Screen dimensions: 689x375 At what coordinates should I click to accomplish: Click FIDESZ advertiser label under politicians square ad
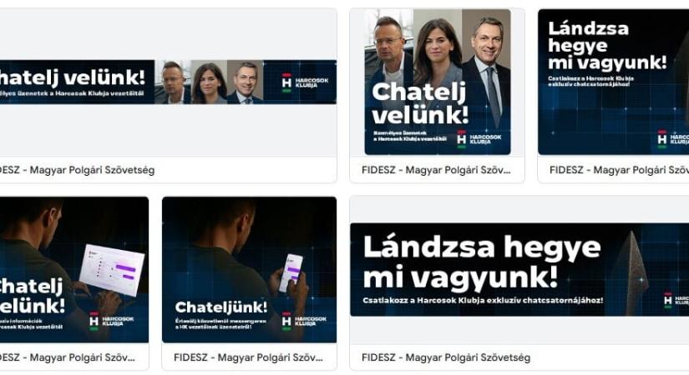(x=436, y=170)
